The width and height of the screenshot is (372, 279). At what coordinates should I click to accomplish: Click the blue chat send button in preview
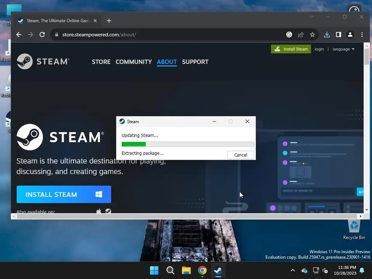360,192
